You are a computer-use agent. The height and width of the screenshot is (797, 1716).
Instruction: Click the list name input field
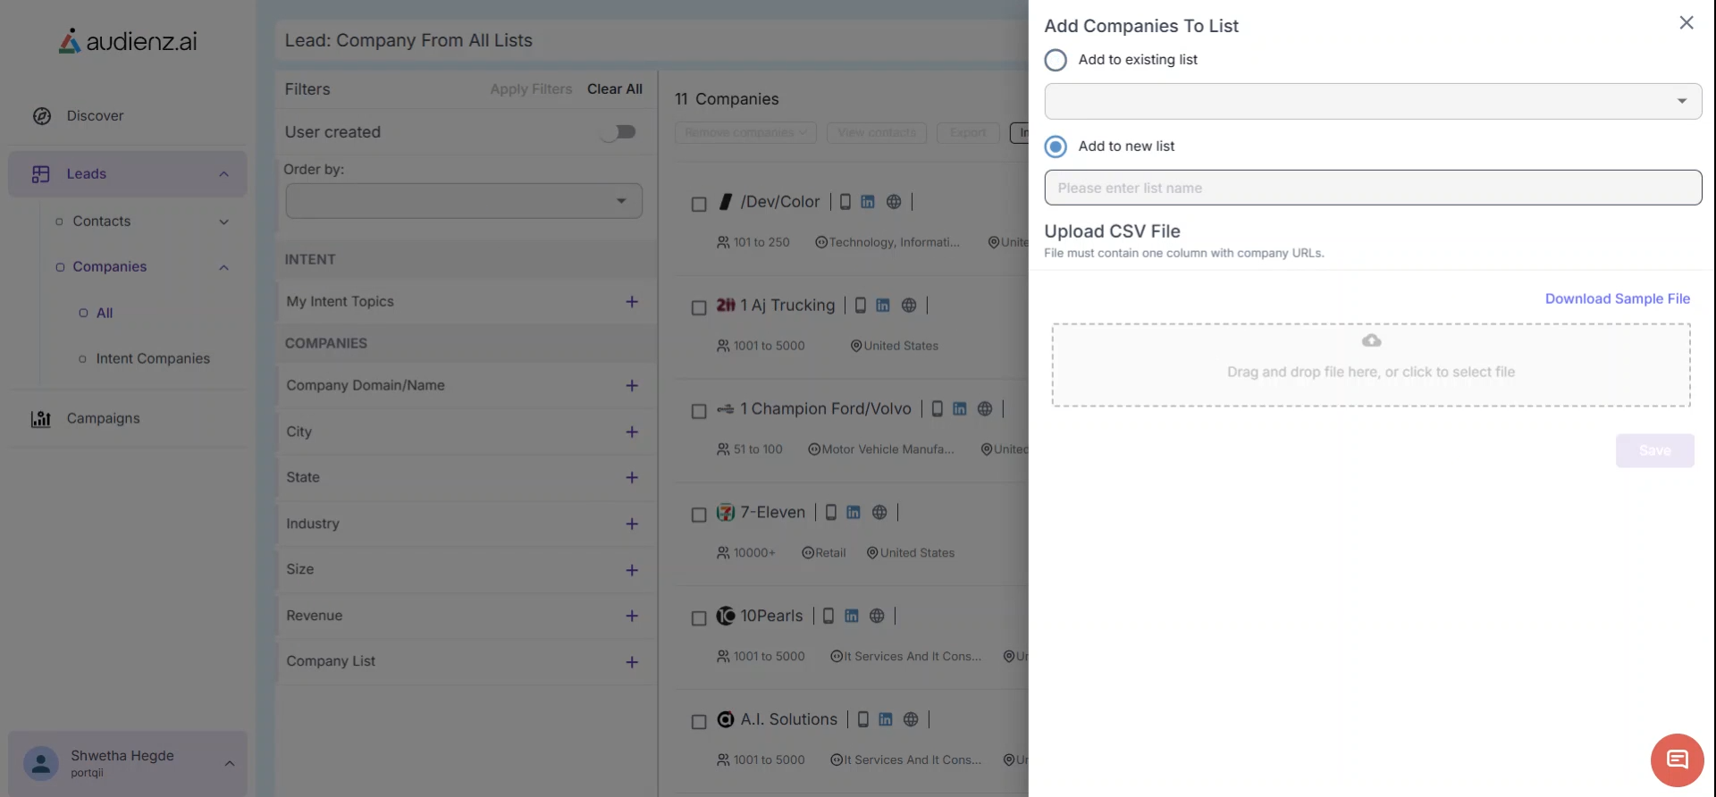click(1373, 188)
